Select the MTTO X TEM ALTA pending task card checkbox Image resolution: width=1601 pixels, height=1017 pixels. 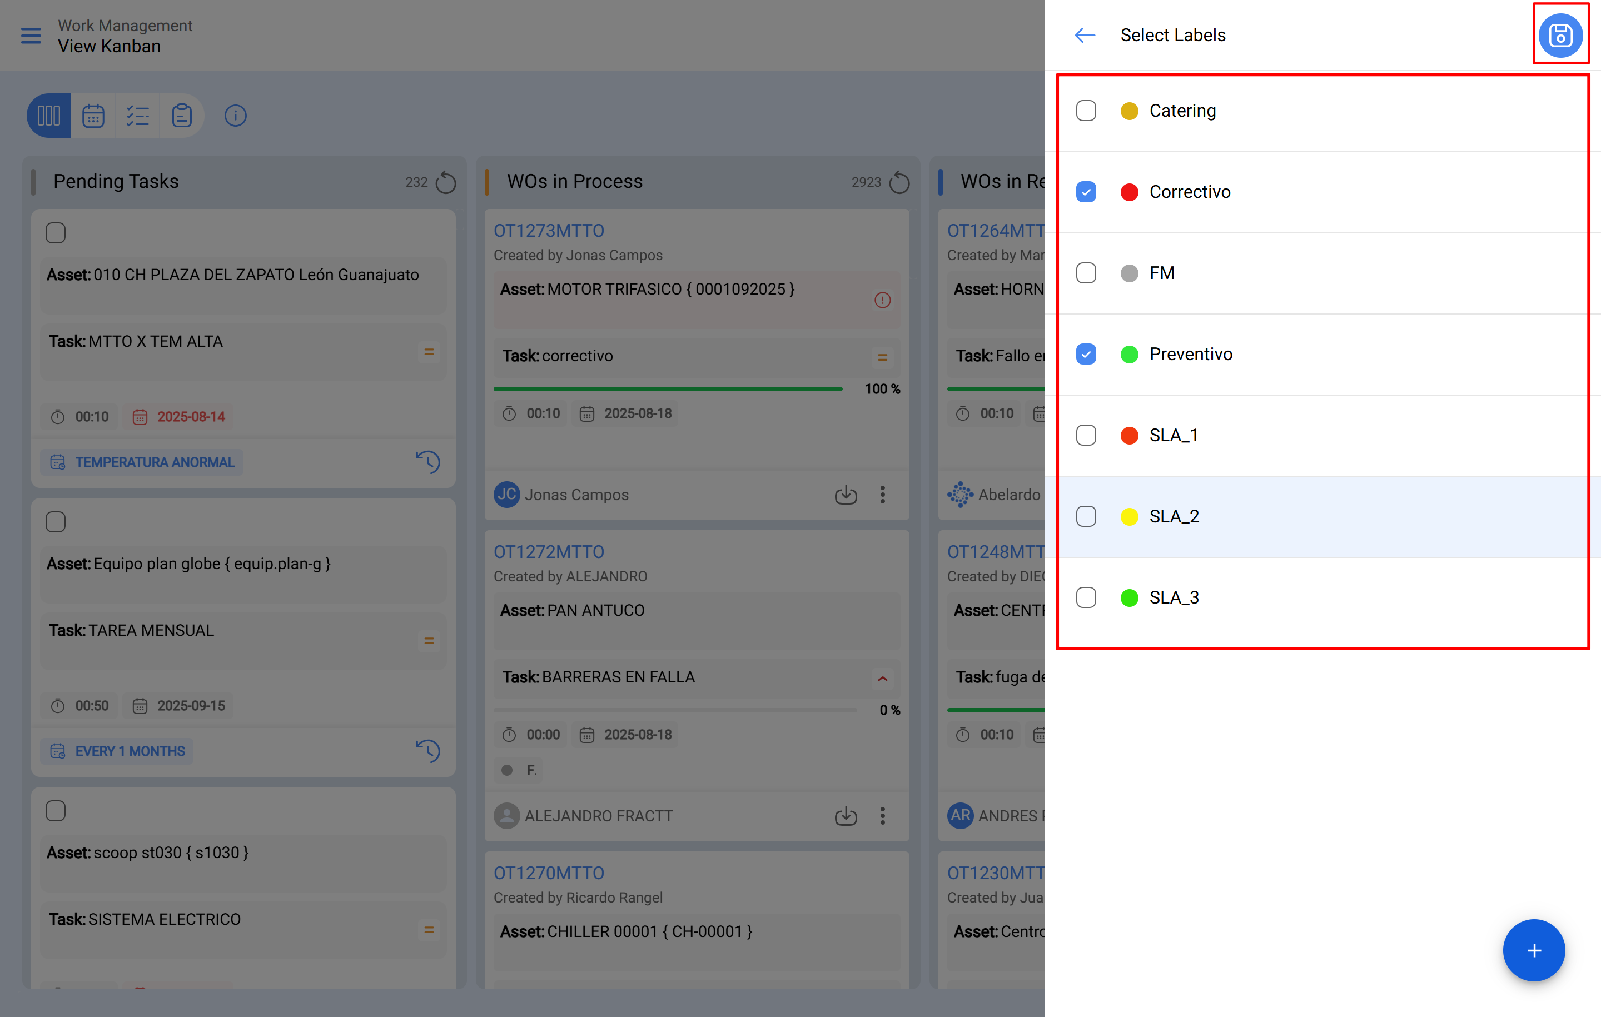click(x=56, y=233)
